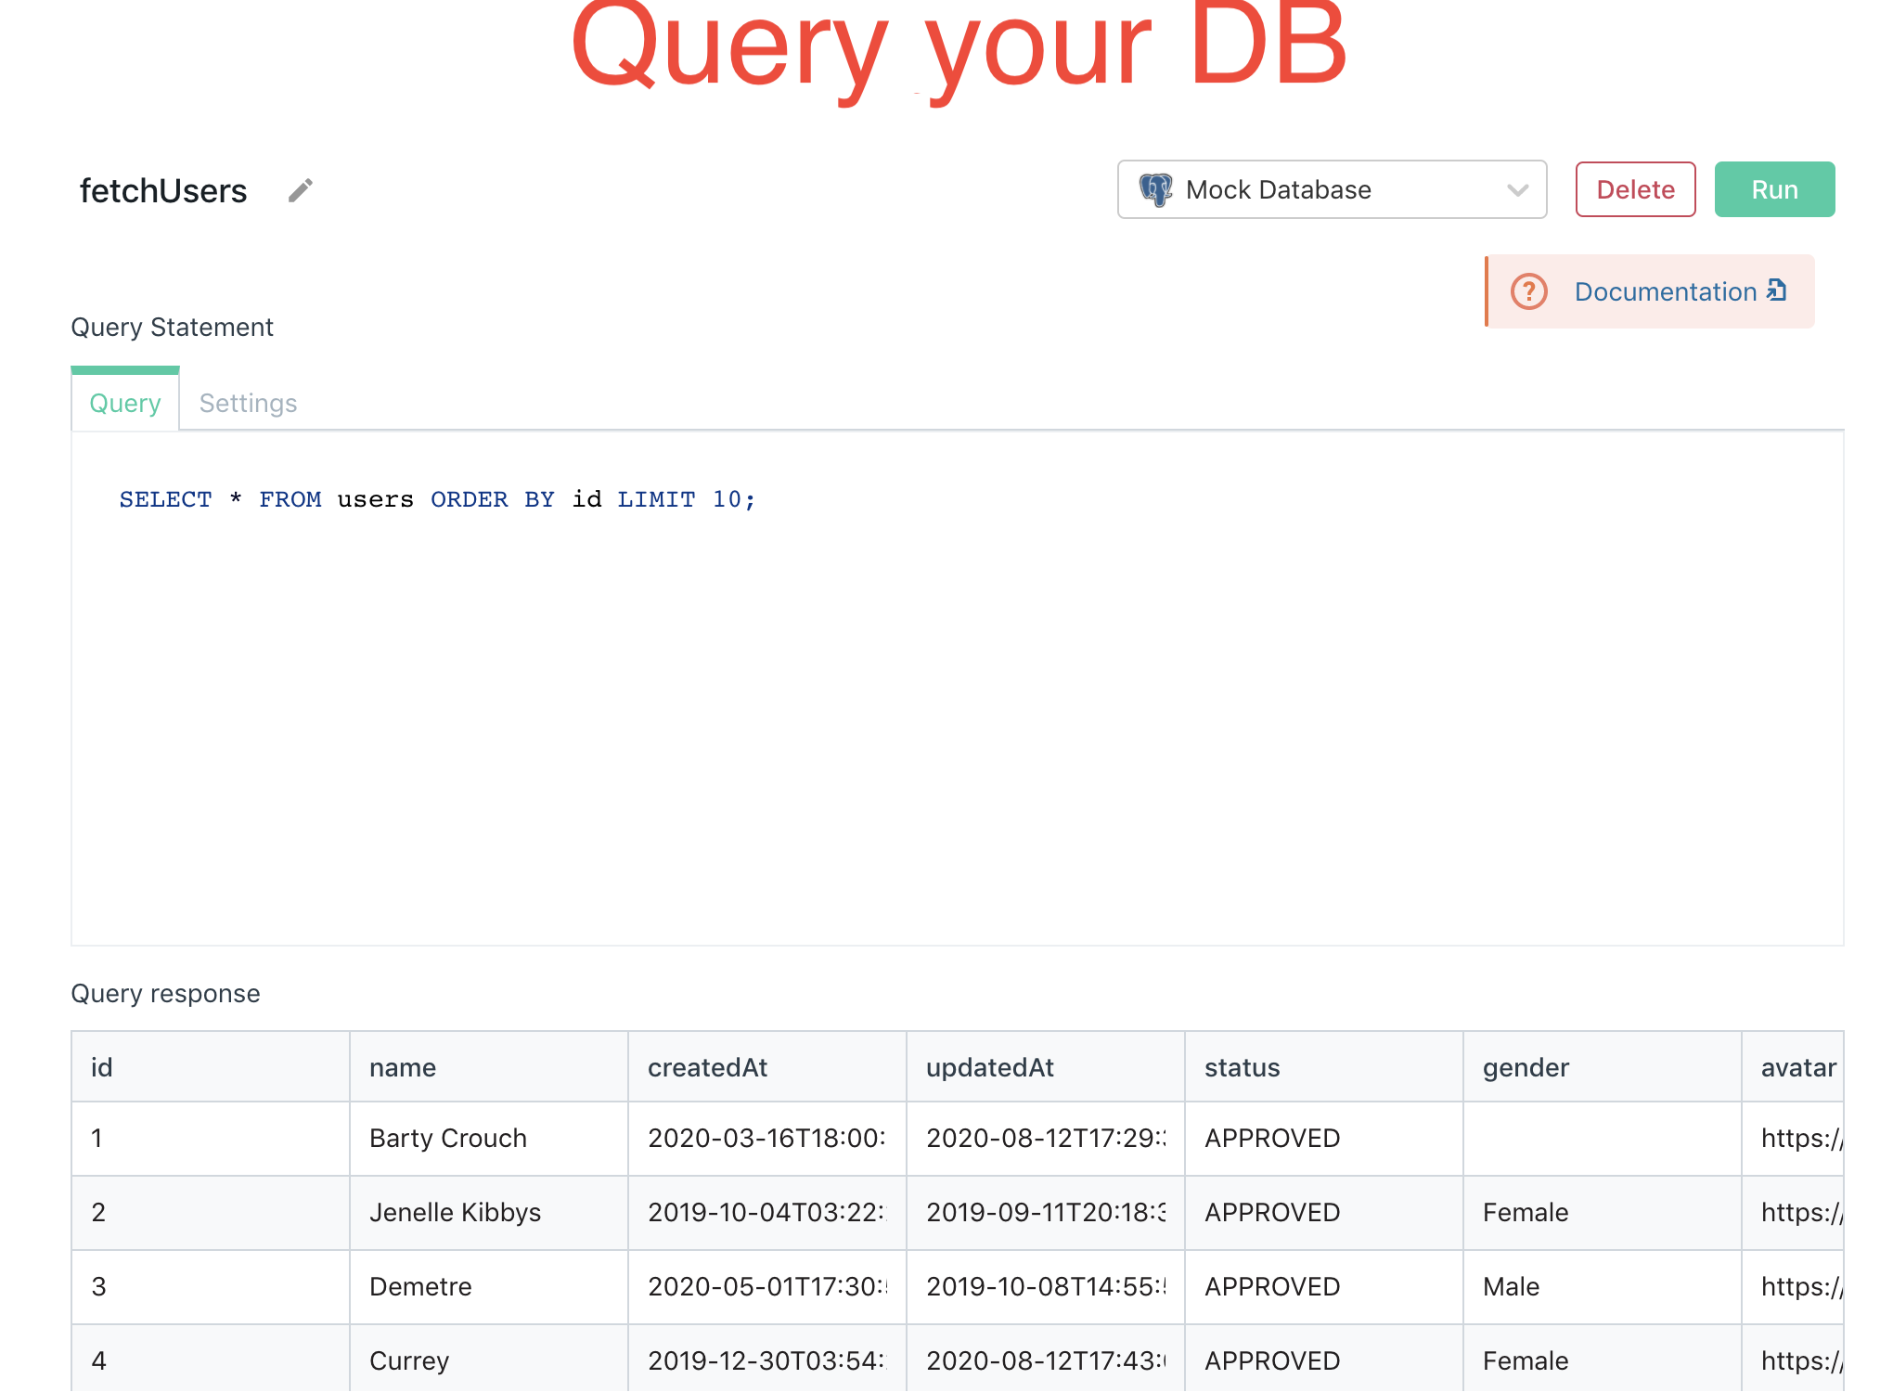Click the PostgreSQL elephant icon
1893x1392 pixels.
click(1155, 189)
